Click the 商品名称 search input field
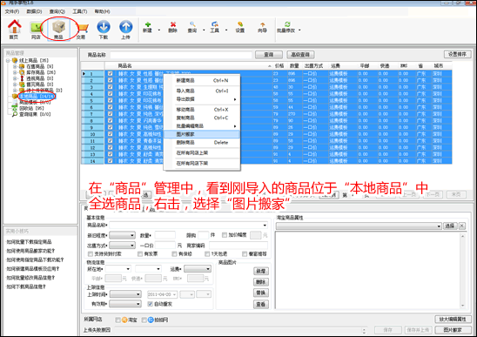This screenshot has height=337, width=477. click(181, 55)
